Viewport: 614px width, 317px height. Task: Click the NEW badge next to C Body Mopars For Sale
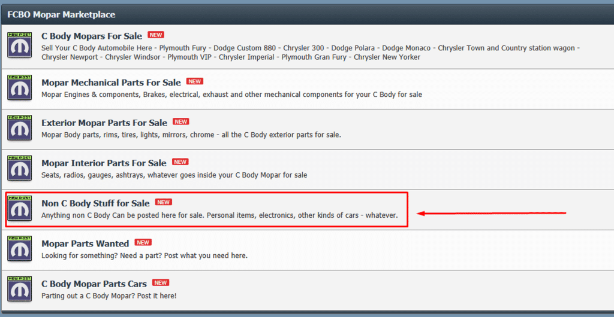pos(156,35)
